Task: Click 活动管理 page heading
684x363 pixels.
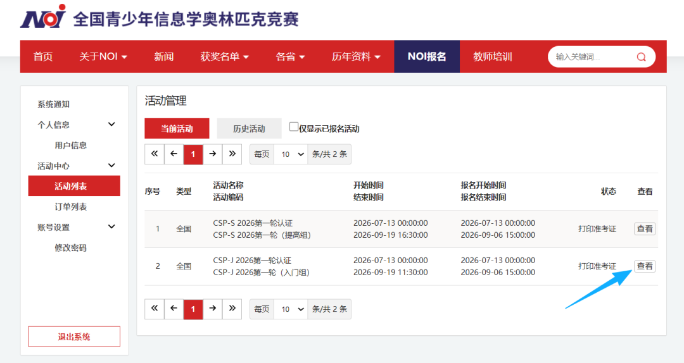Action: pos(166,101)
